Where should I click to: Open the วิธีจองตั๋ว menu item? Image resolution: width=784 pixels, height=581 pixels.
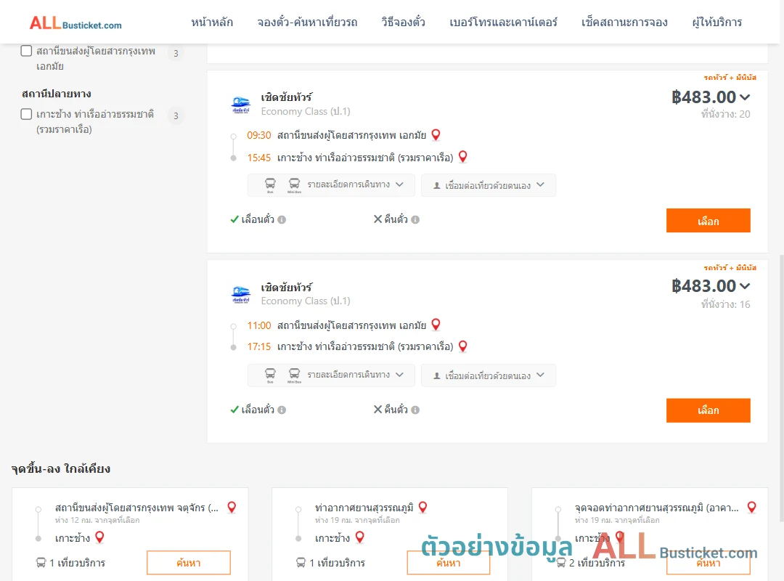click(x=403, y=23)
